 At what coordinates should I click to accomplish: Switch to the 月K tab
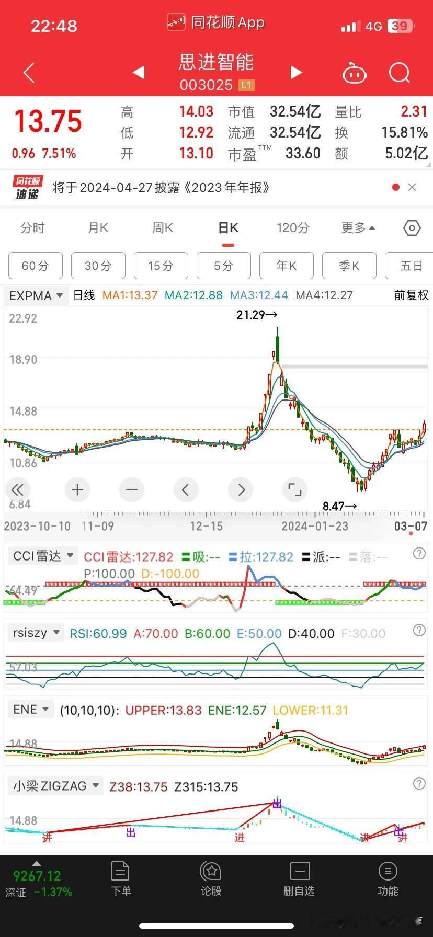98,228
